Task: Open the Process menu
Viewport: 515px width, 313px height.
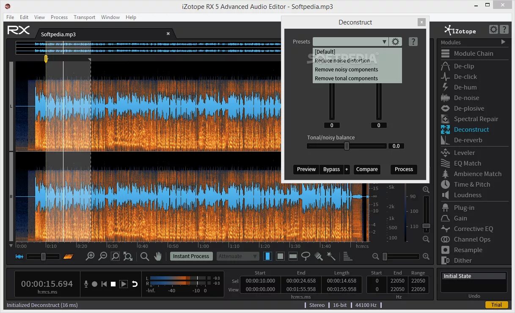Action: point(59,17)
